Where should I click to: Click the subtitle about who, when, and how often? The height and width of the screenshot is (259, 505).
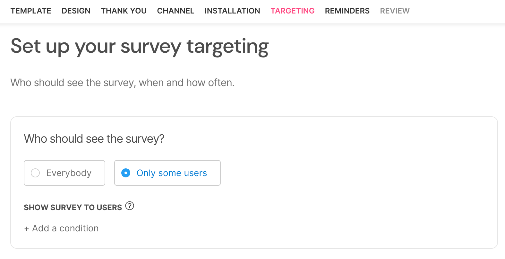pos(123,83)
